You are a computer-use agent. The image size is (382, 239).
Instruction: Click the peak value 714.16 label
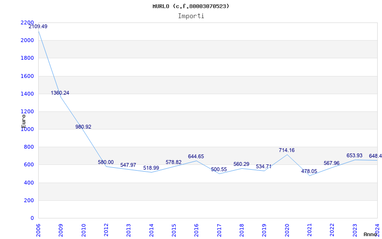[x=286, y=151]
